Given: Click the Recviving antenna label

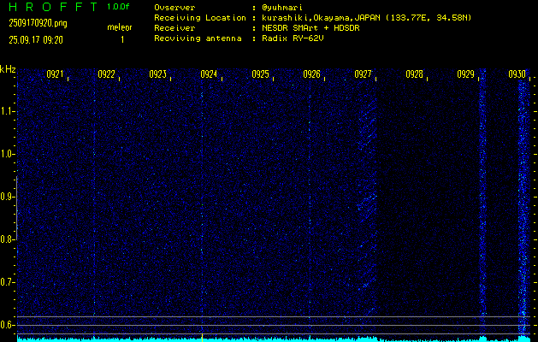Looking at the screenshot, I should click(198, 38).
